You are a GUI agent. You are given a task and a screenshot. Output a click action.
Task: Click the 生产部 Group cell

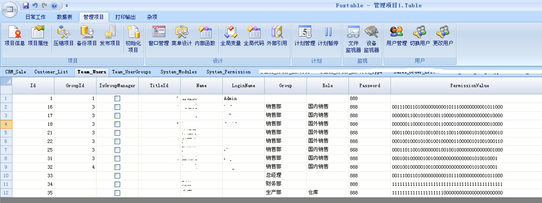click(x=285, y=193)
